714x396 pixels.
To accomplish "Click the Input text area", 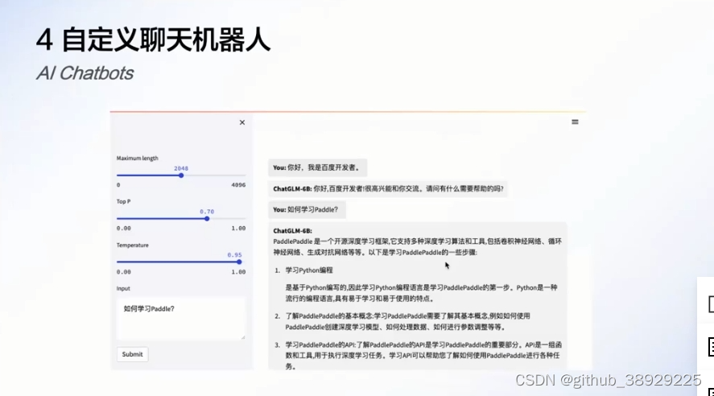I will (181, 318).
